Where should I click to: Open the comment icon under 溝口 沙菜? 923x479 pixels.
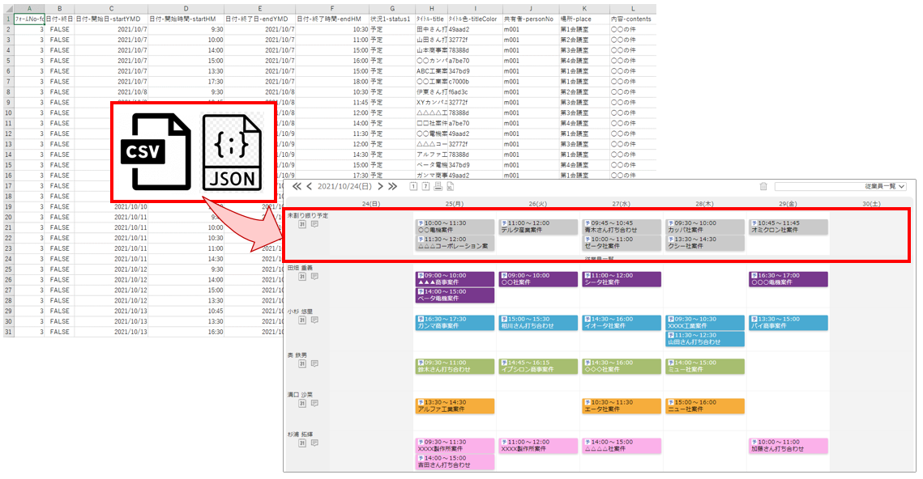click(315, 403)
